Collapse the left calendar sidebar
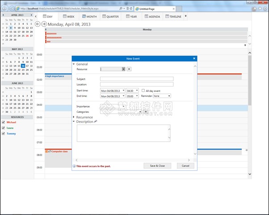 pyautogui.click(x=36, y=17)
